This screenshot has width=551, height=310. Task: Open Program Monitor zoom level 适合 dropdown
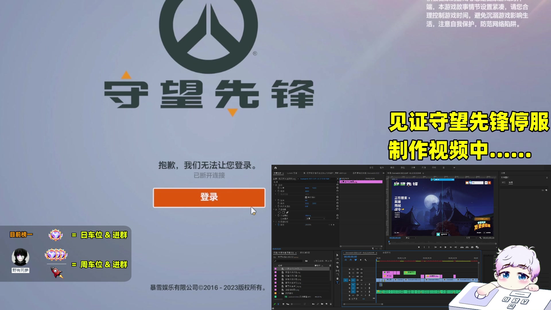[411, 238]
